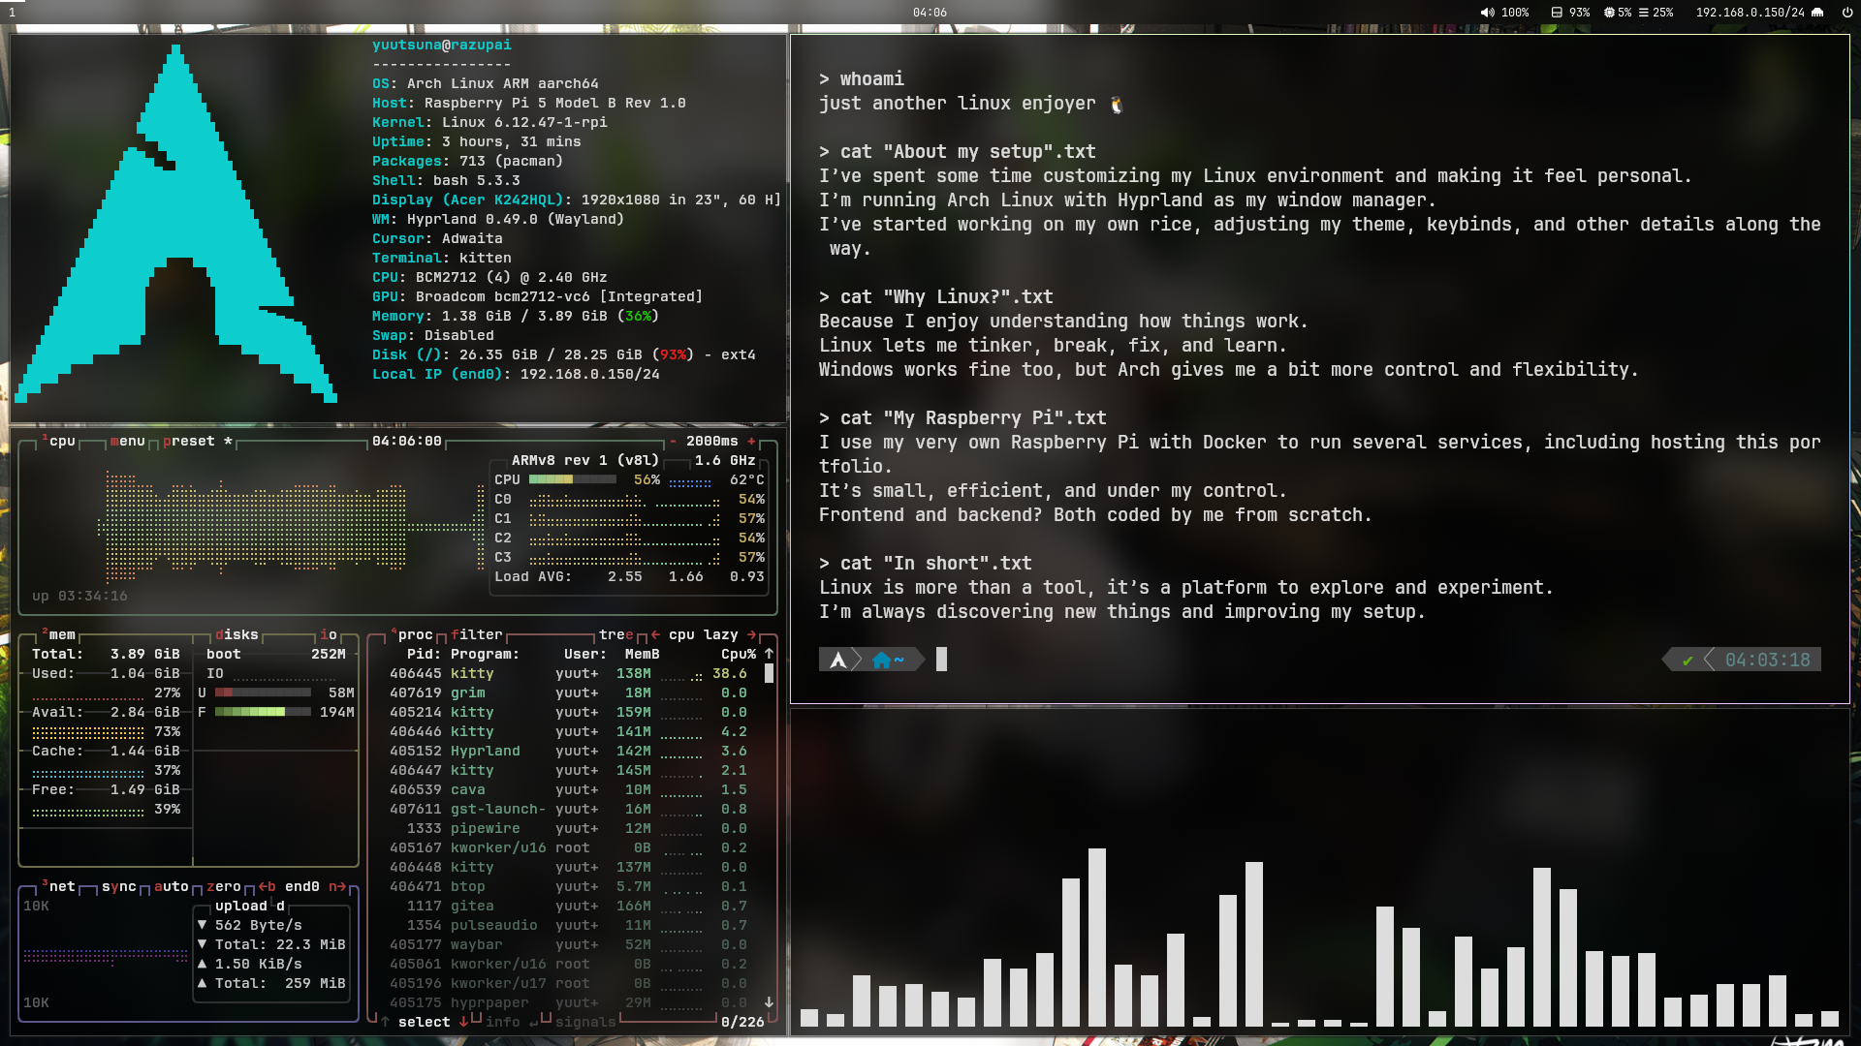Toggle process tree view
The image size is (1861, 1046).
(x=616, y=635)
